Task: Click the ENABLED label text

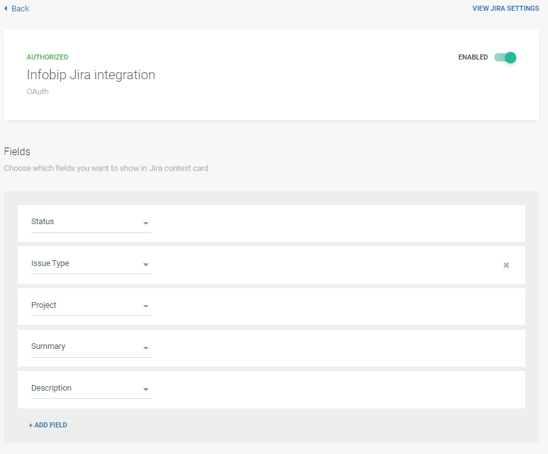Action: pos(473,58)
